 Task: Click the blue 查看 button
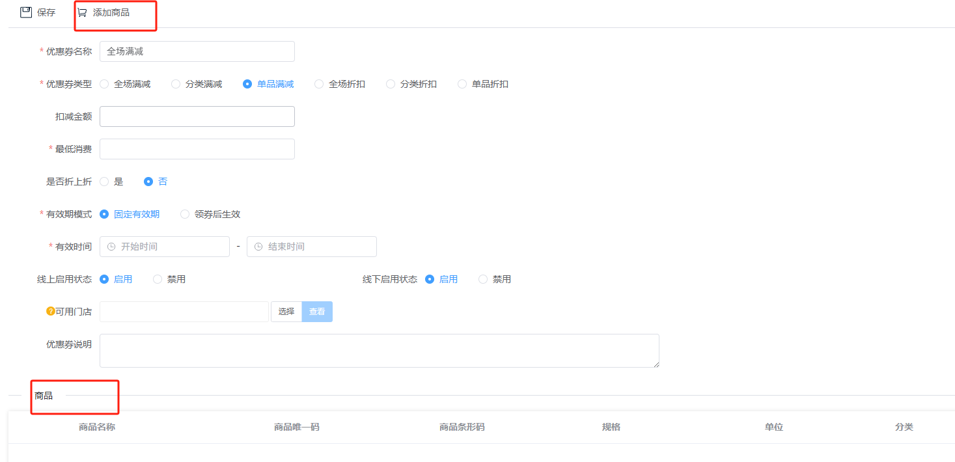pos(317,312)
